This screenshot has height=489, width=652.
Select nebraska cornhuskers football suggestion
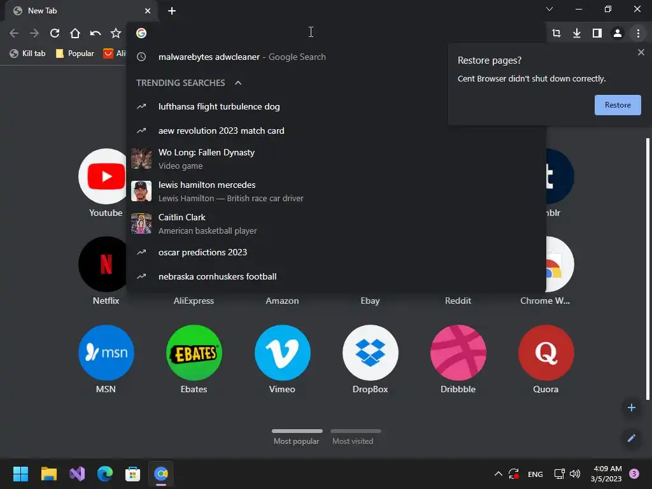(x=336, y=276)
